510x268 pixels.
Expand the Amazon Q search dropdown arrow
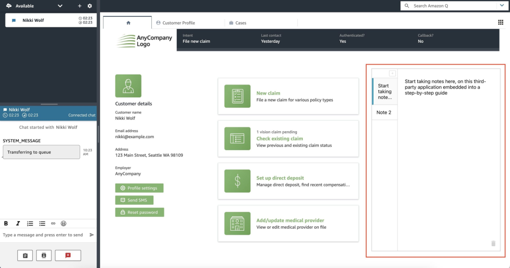coord(502,6)
